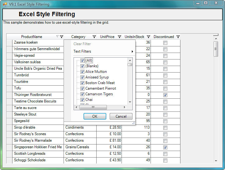Open the Category column filter icon
The height and width of the screenshot is (170, 225).
pyautogui.click(x=94, y=37)
